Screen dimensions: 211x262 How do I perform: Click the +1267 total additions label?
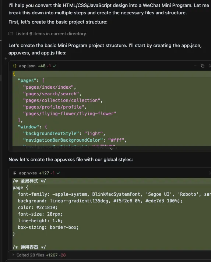click(x=52, y=255)
